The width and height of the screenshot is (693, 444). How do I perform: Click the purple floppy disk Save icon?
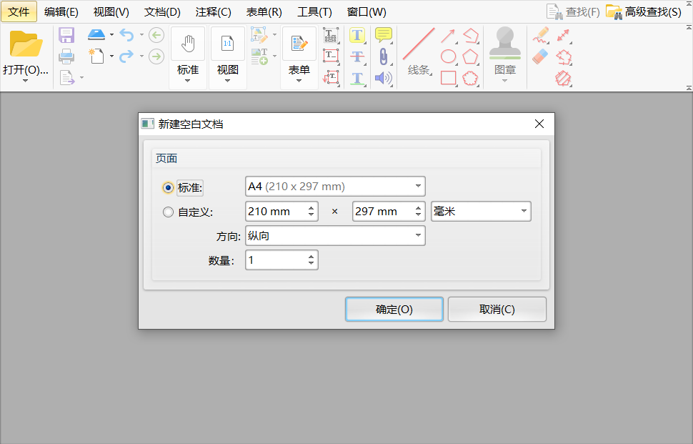tap(66, 35)
